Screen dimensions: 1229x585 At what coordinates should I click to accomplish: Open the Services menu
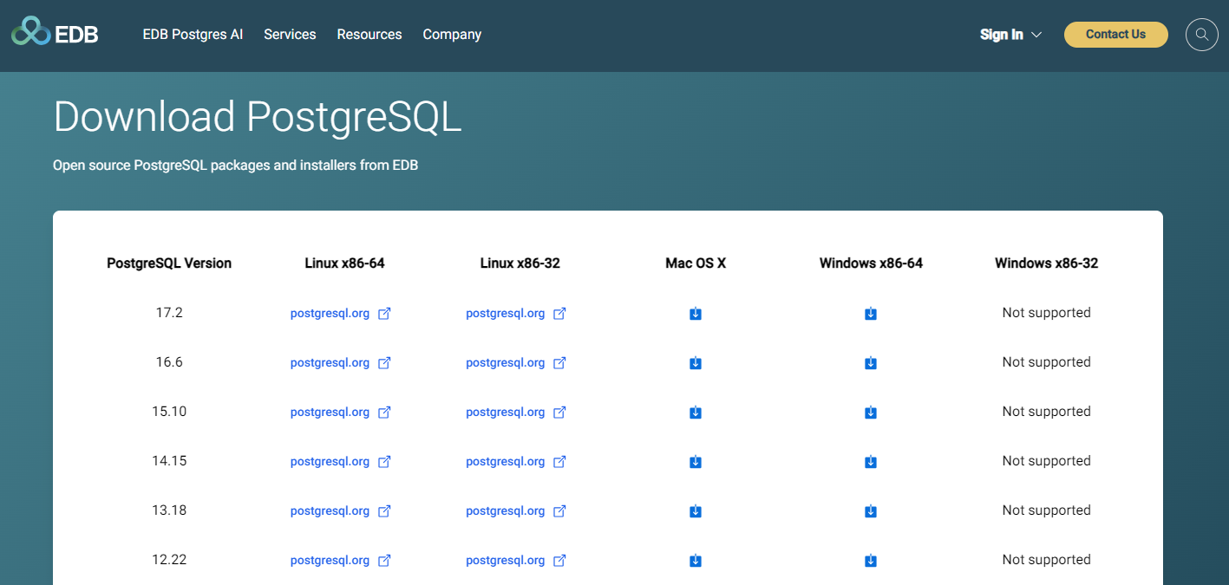pos(290,35)
